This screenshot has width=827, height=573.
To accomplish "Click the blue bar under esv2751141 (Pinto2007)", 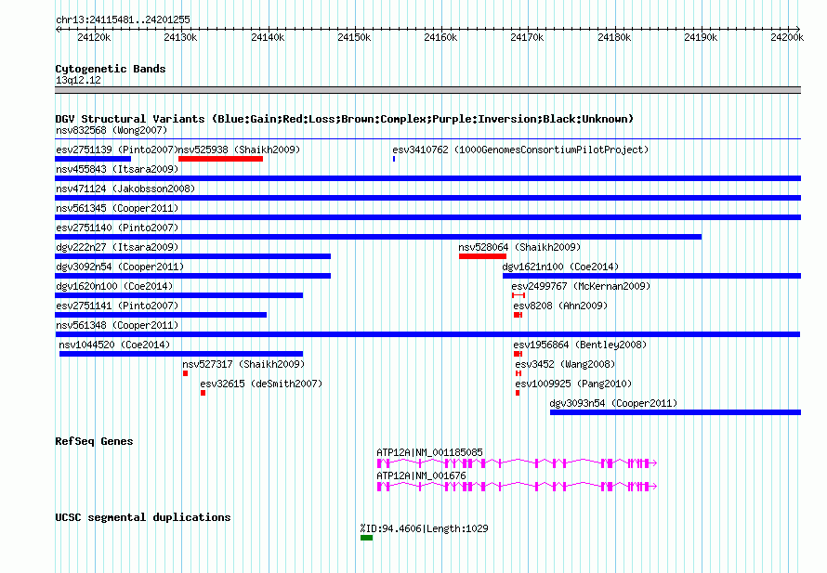I will (161, 315).
